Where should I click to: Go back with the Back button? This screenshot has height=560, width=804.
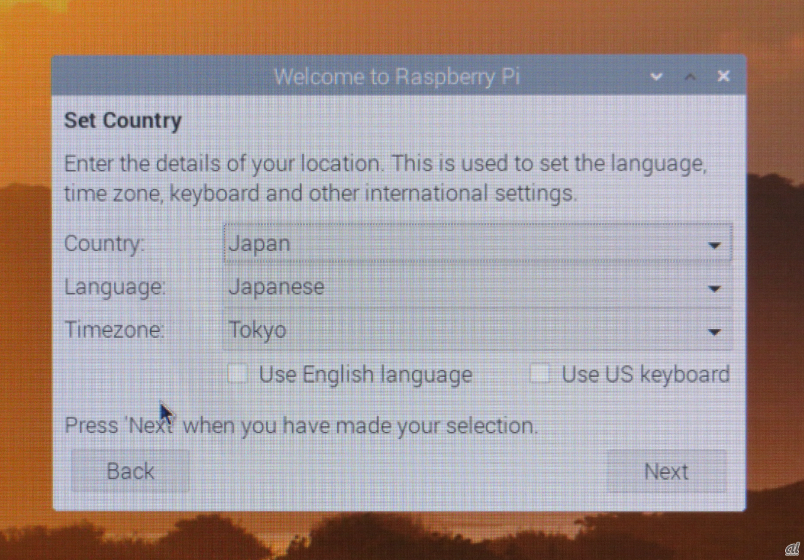click(x=130, y=471)
